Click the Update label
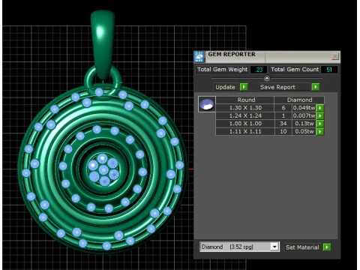 coord(225,87)
